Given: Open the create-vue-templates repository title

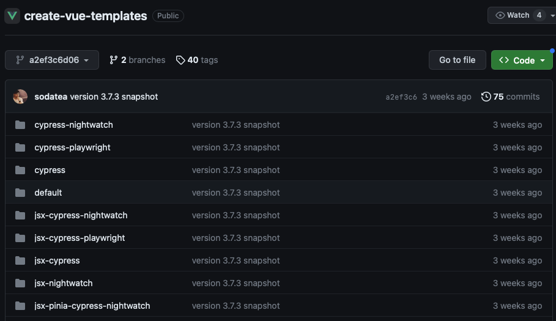Looking at the screenshot, I should (x=86, y=16).
